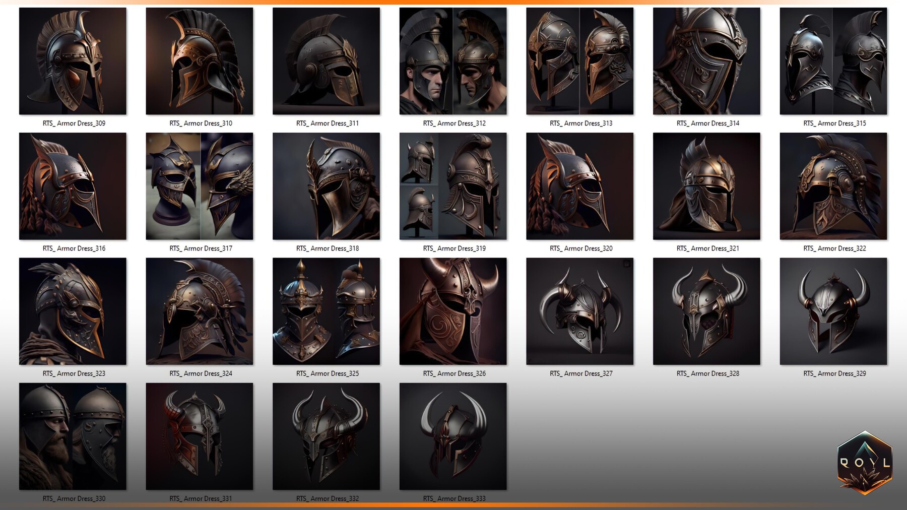Select the RTS_Armor Dress_329 horned helmet thumbnail

(833, 311)
